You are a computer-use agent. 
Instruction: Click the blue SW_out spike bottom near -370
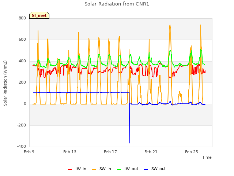pyautogui.click(x=130, y=143)
